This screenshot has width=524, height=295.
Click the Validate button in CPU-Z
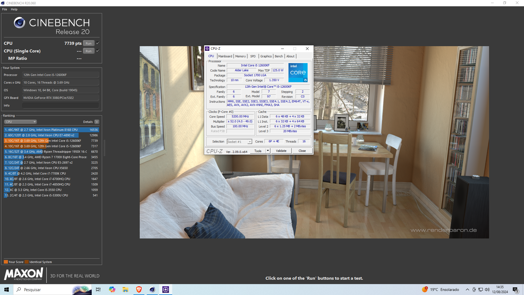(281, 151)
